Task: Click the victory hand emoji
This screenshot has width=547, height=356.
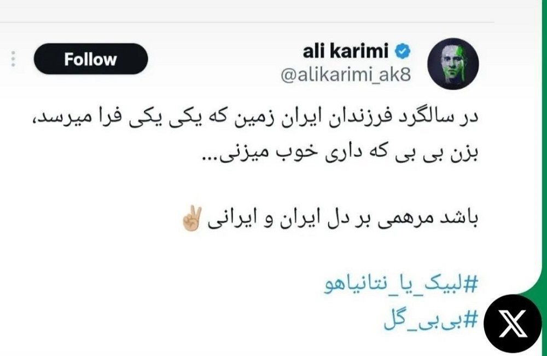Action: point(191,218)
